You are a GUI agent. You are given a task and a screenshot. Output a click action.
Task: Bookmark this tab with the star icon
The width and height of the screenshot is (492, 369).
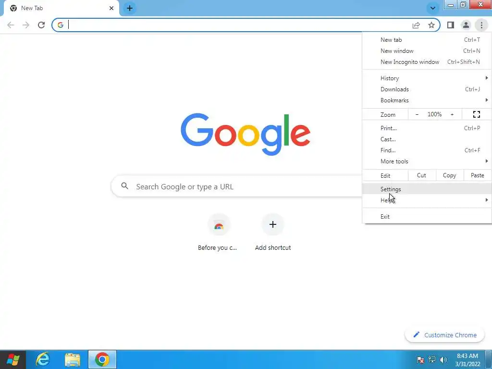coord(431,25)
